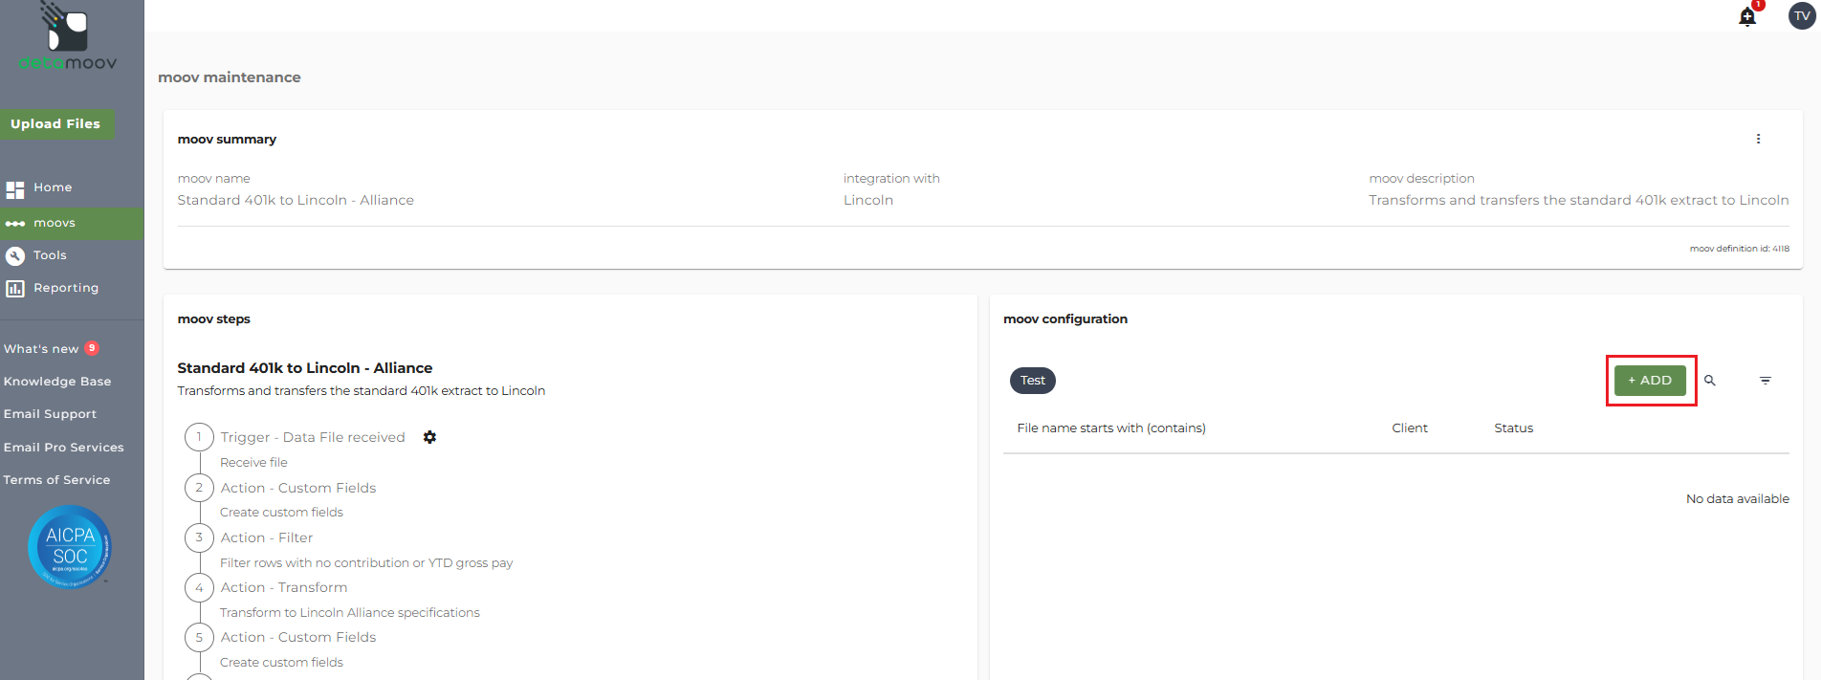The height and width of the screenshot is (680, 1821).
Task: Select the Action - Custom Fields step 5
Action: (298, 637)
